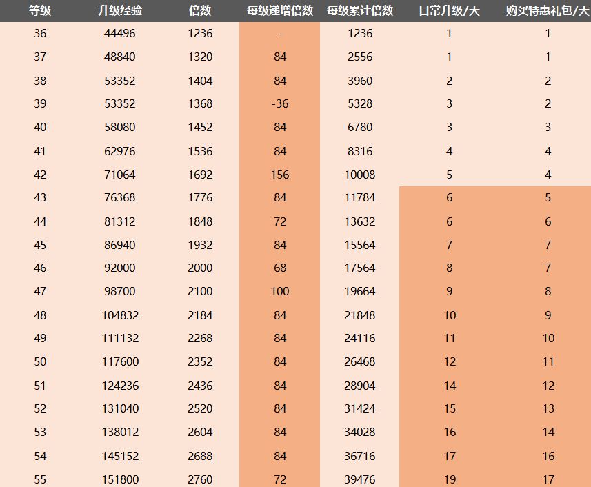Click the -36 increment cell
This screenshot has width=591, height=487.
(x=280, y=103)
